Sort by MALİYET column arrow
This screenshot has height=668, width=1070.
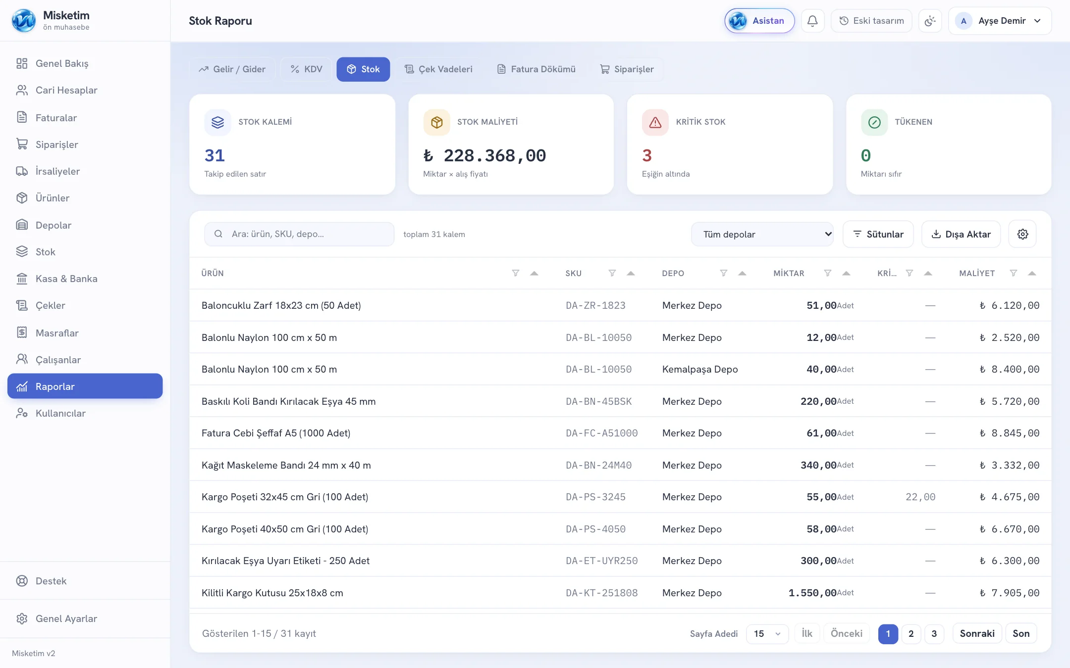pos(1032,273)
